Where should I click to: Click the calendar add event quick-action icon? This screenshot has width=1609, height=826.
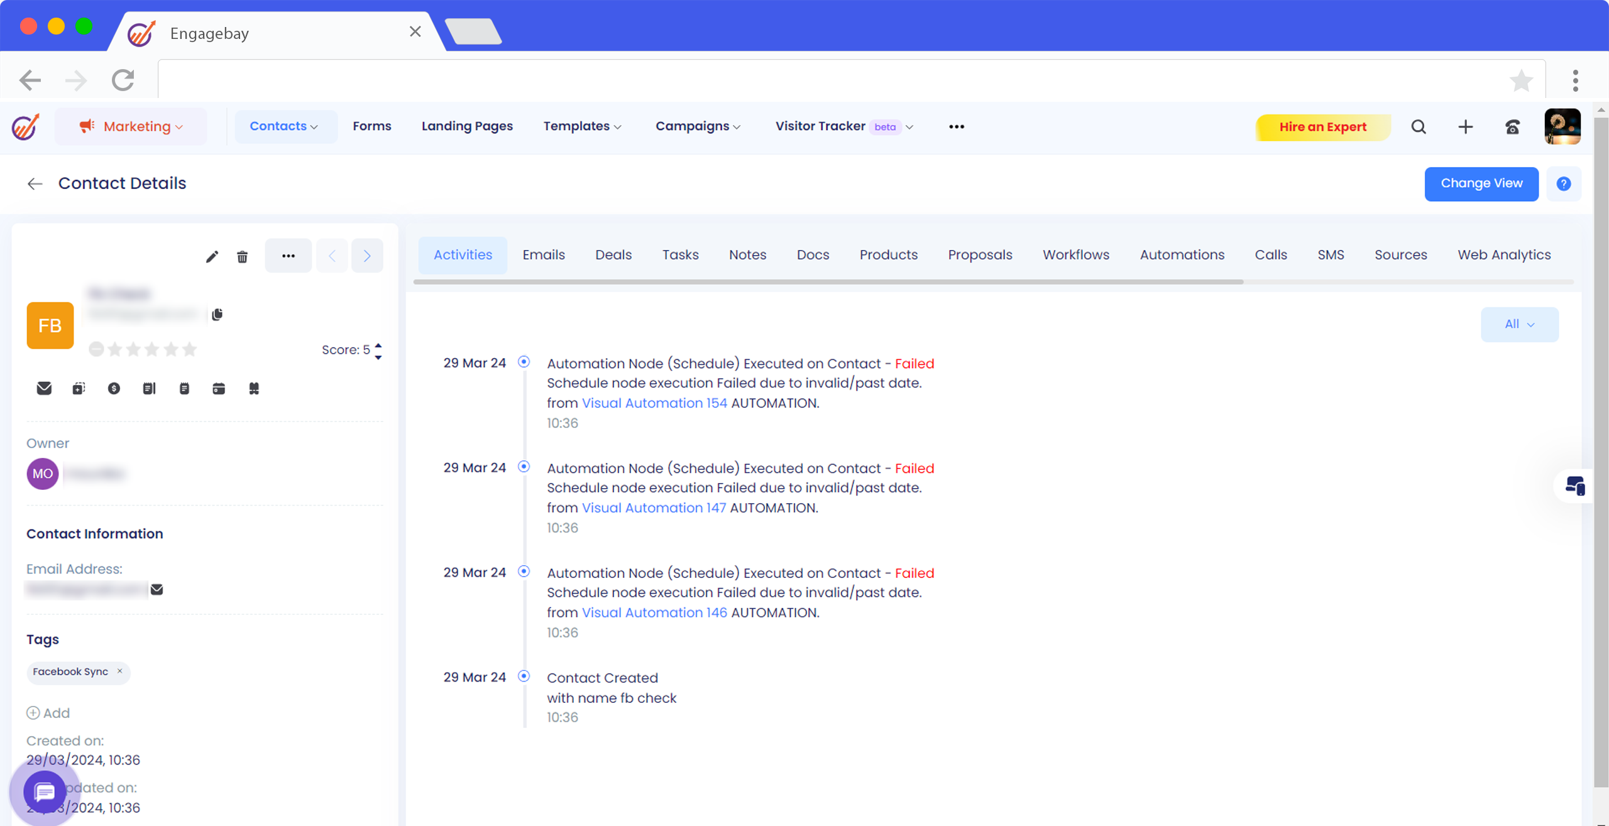coord(219,388)
